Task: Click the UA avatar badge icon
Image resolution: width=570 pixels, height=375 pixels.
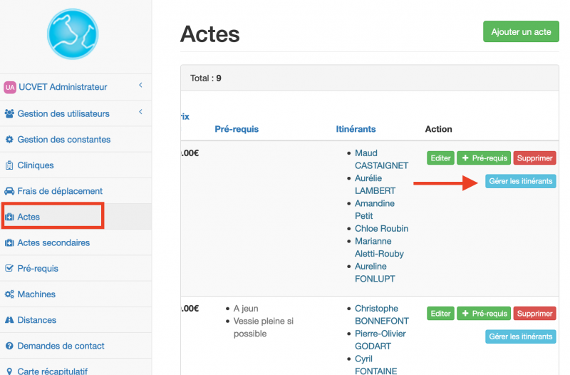Action: pyautogui.click(x=10, y=87)
